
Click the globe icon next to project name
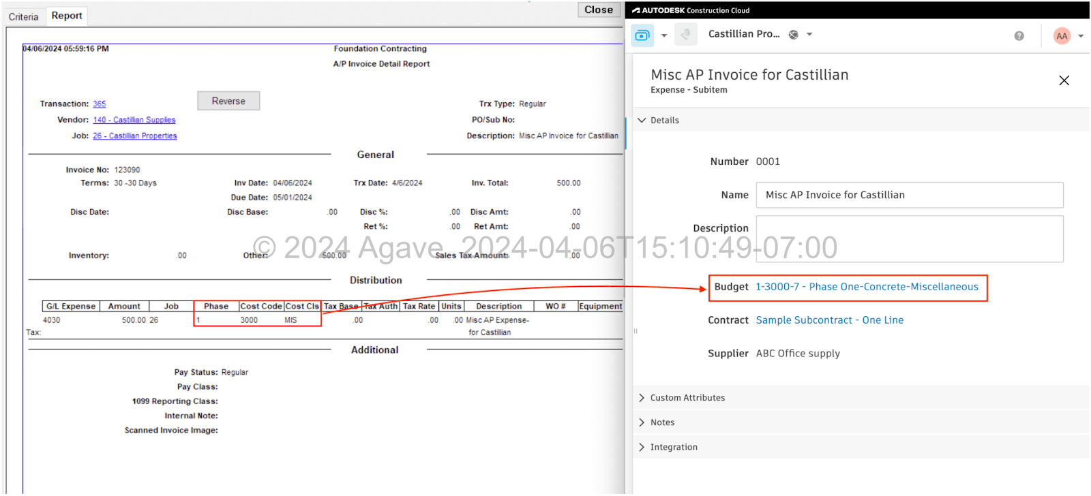click(x=794, y=35)
